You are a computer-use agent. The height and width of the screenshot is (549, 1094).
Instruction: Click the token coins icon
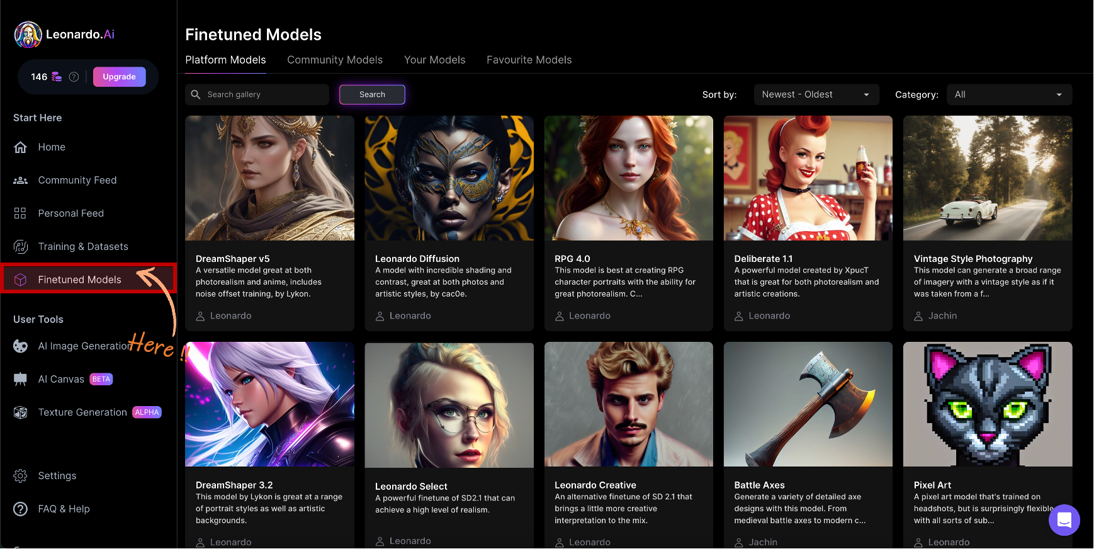tap(57, 77)
